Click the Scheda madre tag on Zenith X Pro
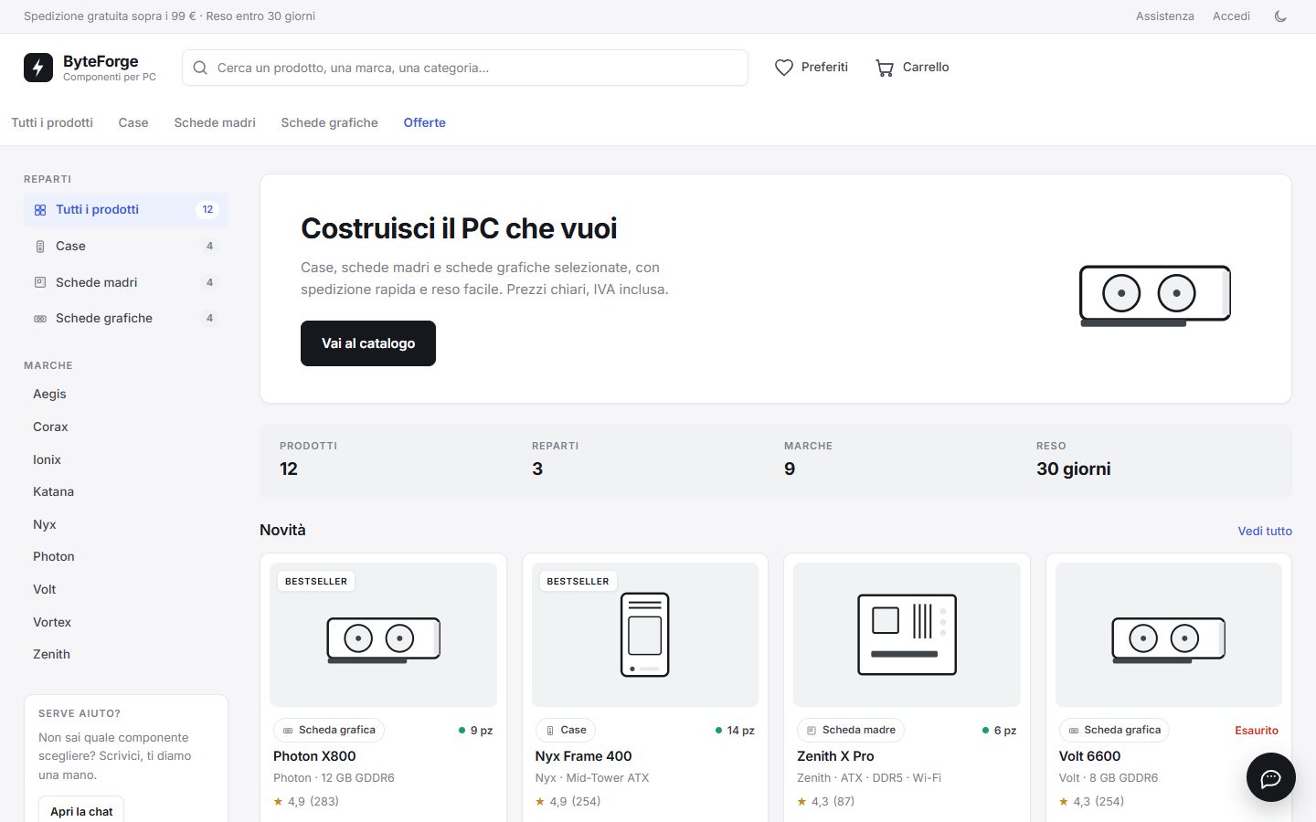This screenshot has height=822, width=1316. (851, 731)
